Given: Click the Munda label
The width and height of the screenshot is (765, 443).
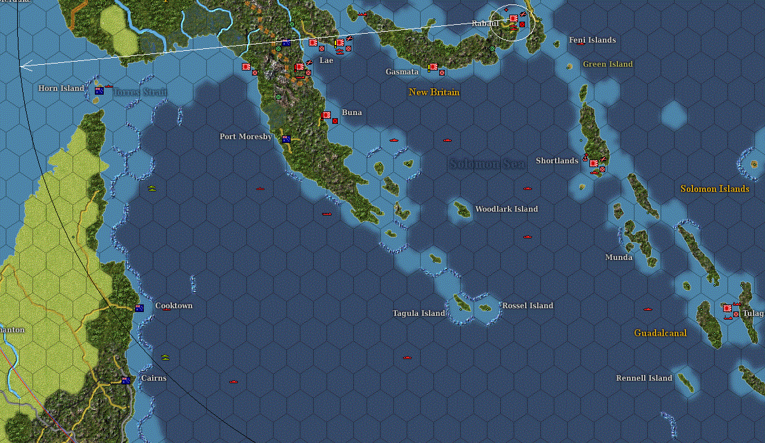Looking at the screenshot, I should click(619, 257).
